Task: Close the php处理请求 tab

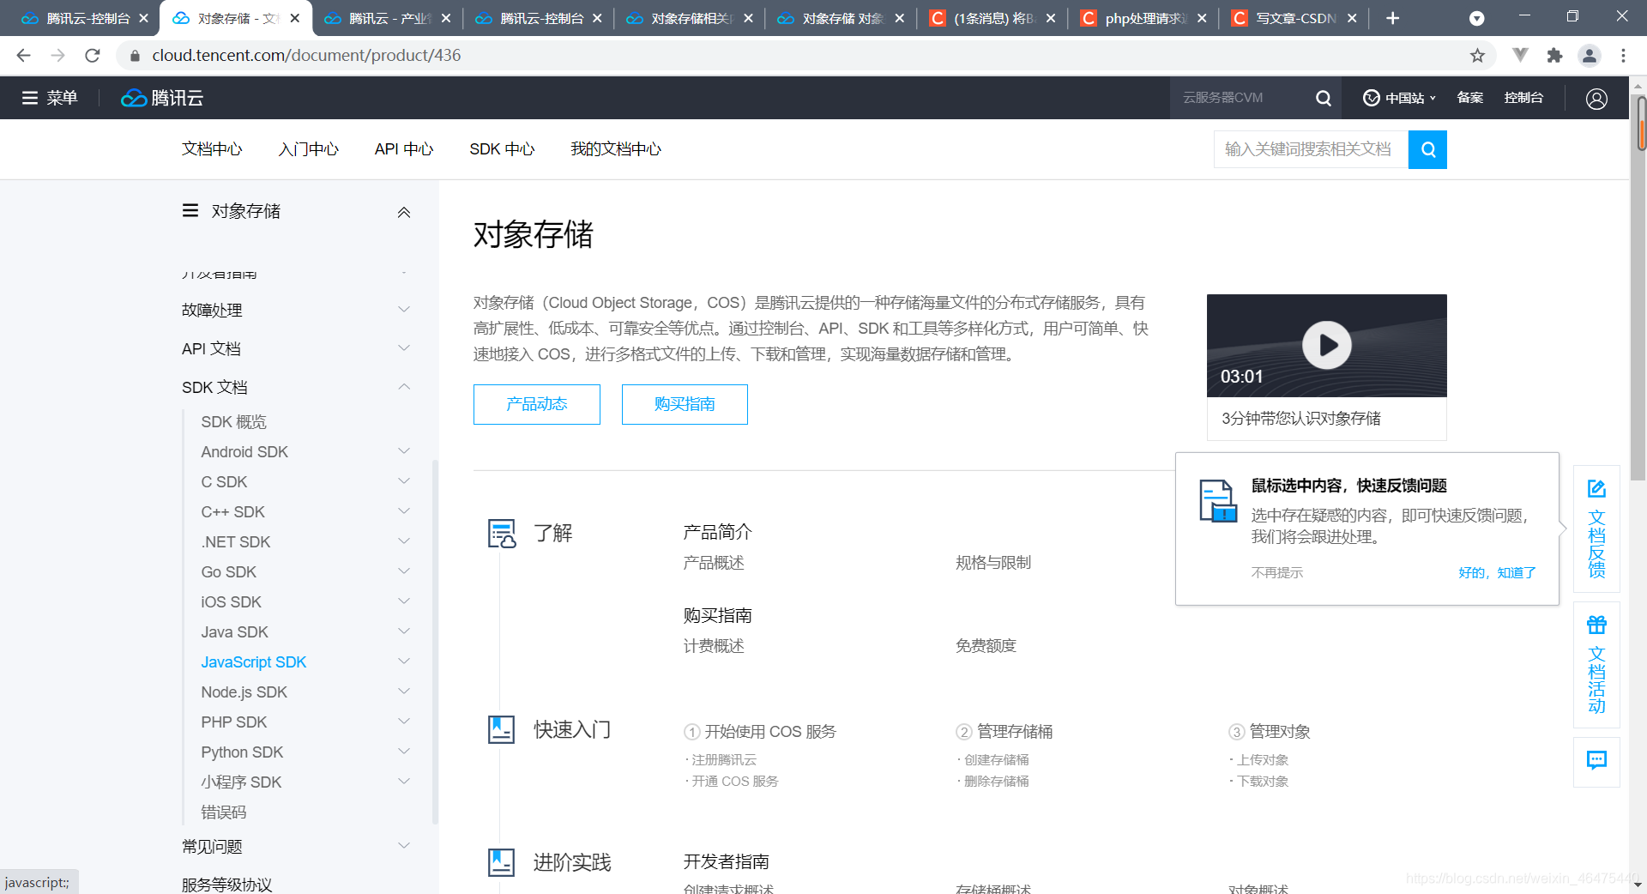Action: point(1202,18)
